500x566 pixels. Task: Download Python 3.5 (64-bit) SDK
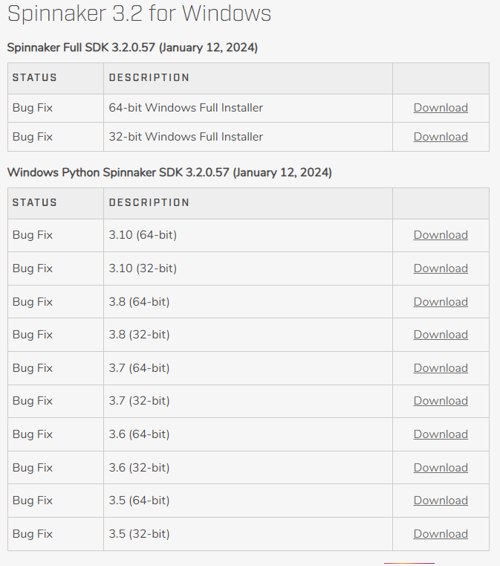click(441, 501)
